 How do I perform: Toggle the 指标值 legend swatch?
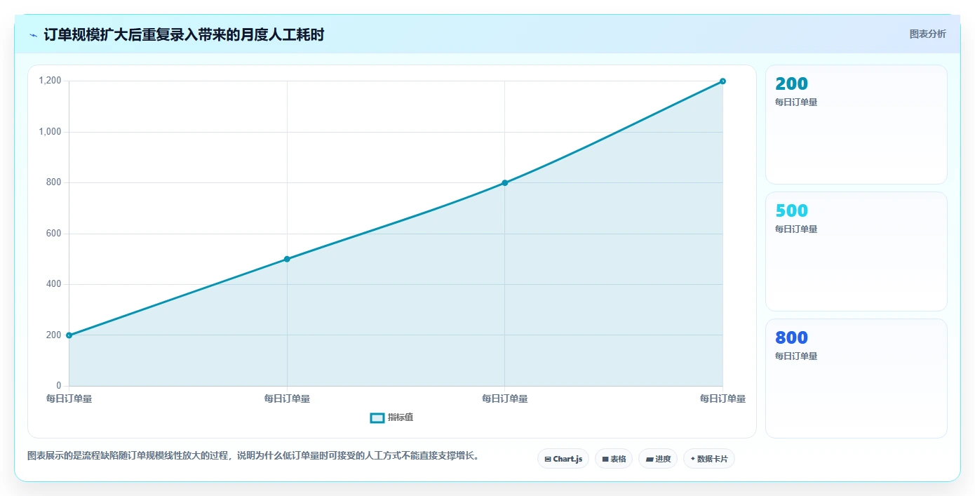click(377, 418)
